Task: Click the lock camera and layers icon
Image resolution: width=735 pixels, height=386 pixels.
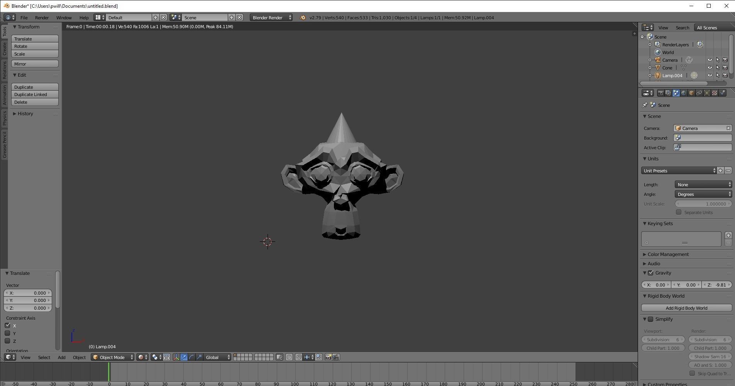Action: tap(279, 357)
